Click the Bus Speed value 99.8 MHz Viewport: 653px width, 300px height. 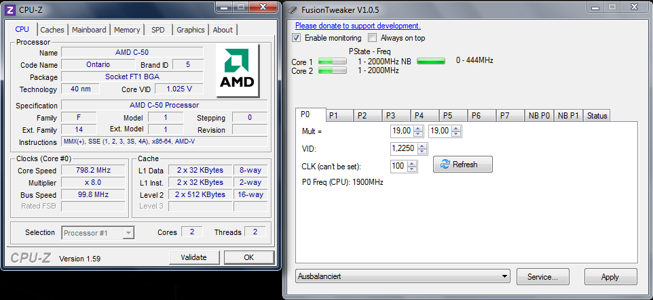(93, 194)
